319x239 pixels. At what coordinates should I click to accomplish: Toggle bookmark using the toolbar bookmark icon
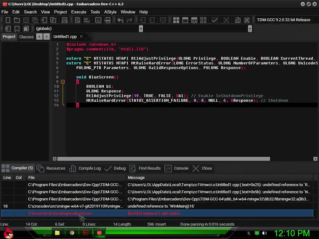17,29
